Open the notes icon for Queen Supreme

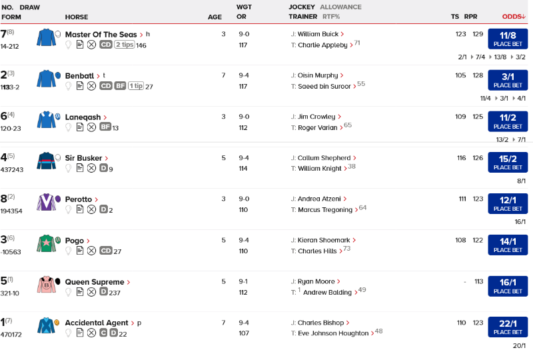point(80,292)
